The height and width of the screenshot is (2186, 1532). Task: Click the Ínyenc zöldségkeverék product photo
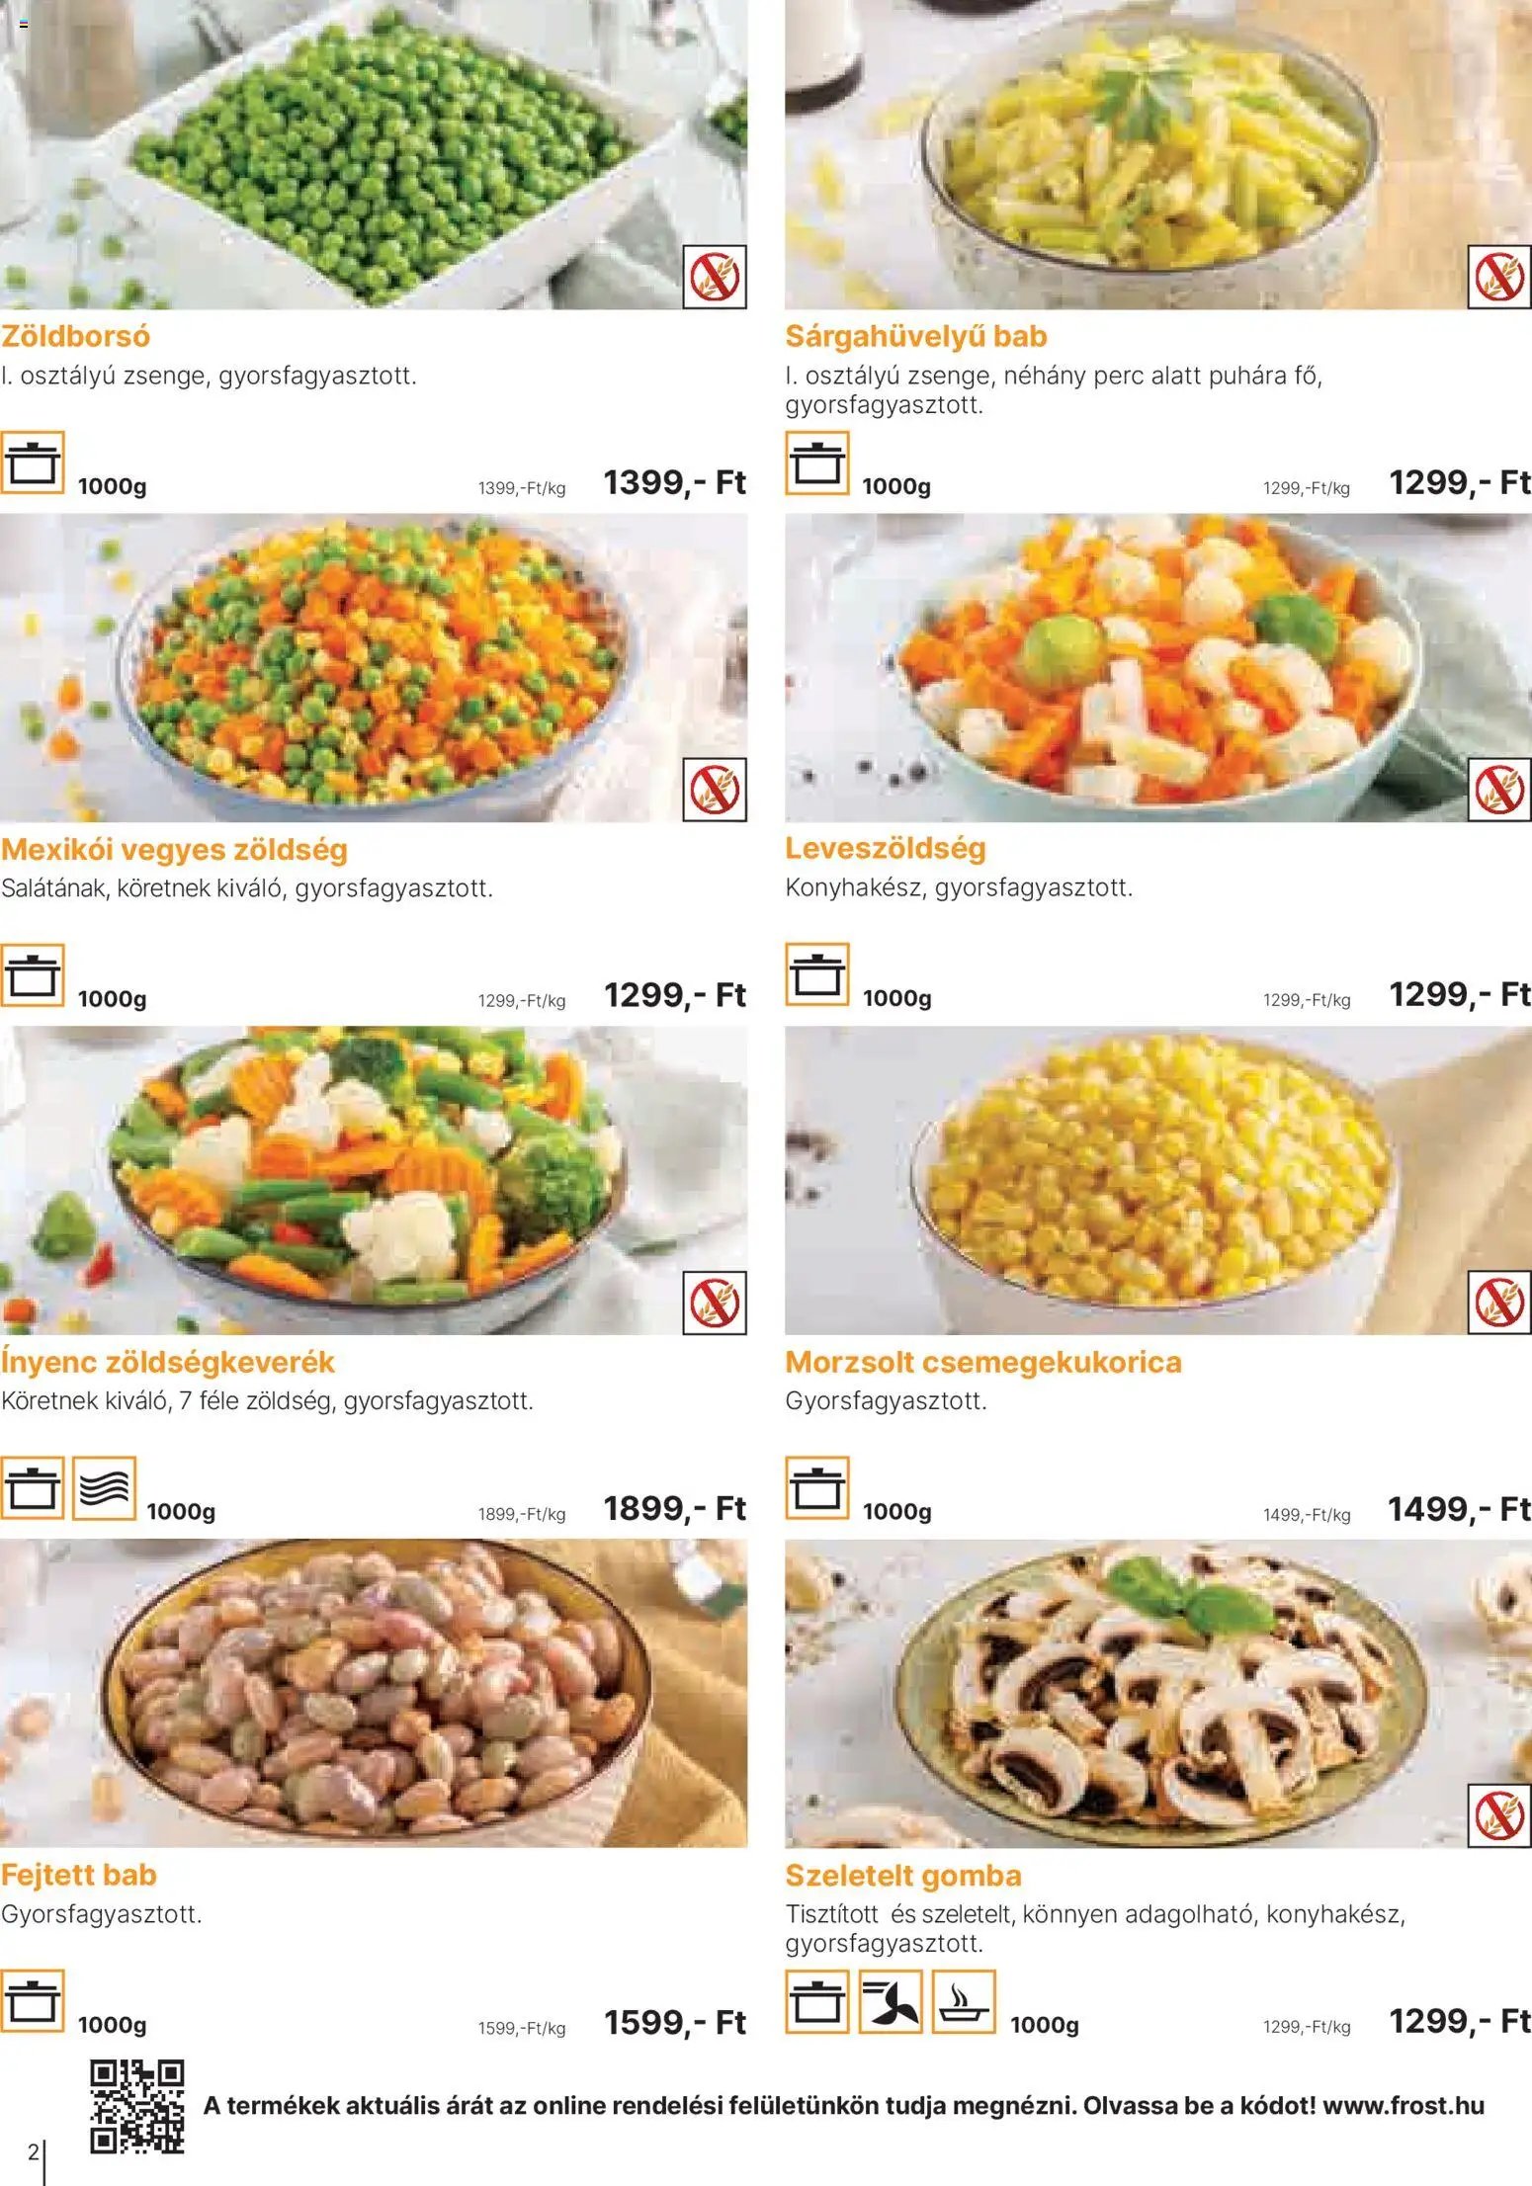pyautogui.click(x=374, y=1180)
